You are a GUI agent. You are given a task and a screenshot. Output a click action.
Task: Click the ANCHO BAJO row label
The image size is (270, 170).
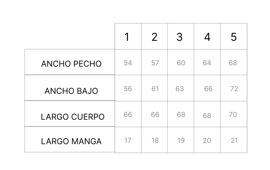coord(71,91)
